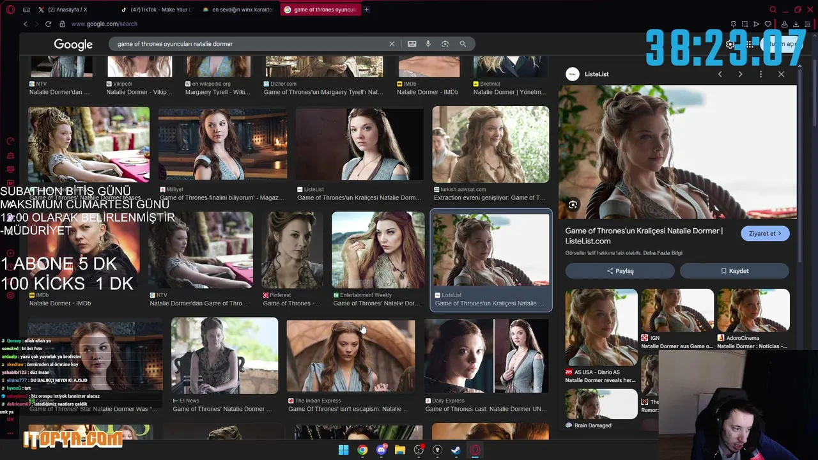The height and width of the screenshot is (460, 818).
Task: Search inside image with the Lens icon on preview
Action: [573, 205]
